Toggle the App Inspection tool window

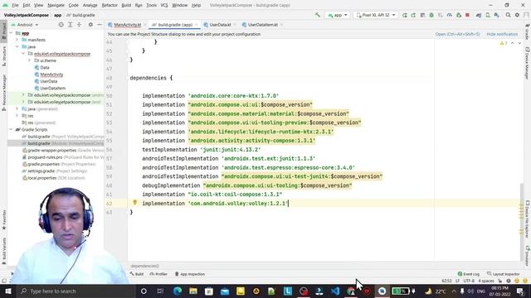[190, 274]
